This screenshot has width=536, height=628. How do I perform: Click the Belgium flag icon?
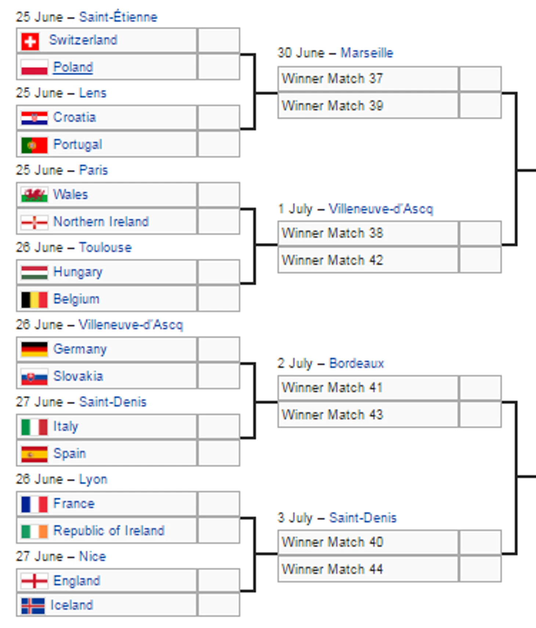click(x=34, y=299)
